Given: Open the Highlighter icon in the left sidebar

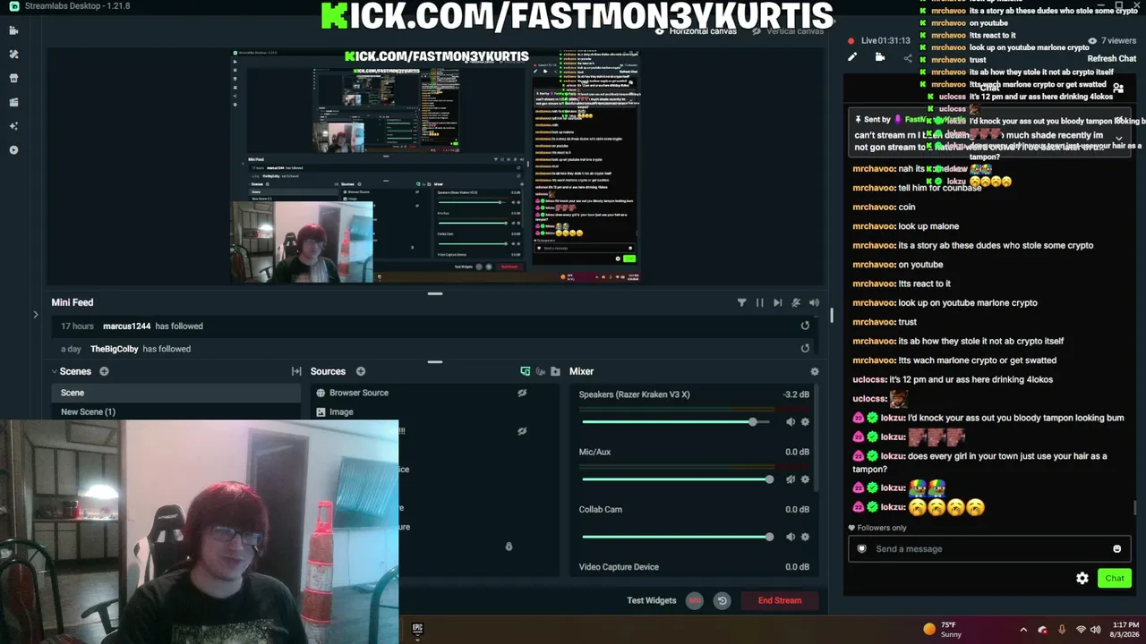Looking at the screenshot, I should pyautogui.click(x=13, y=102).
